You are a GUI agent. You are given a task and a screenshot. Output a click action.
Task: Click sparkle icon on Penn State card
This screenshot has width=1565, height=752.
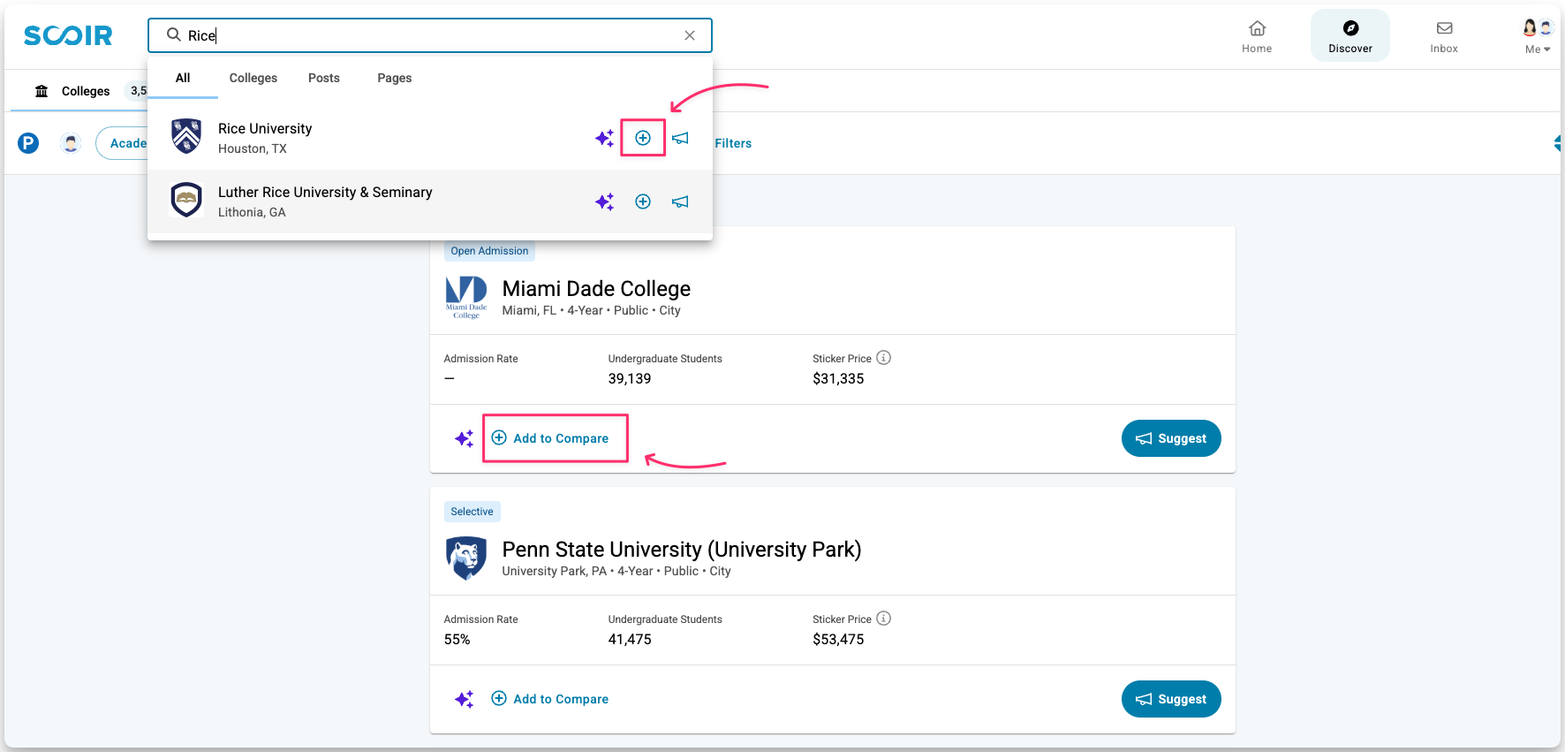point(464,699)
